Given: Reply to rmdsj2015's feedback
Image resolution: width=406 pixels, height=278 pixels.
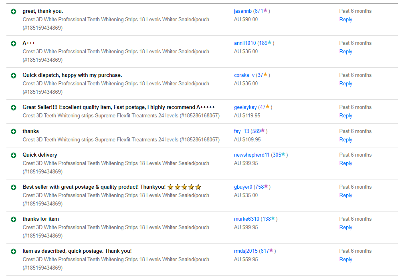Looking at the screenshot, I should [345, 260].
